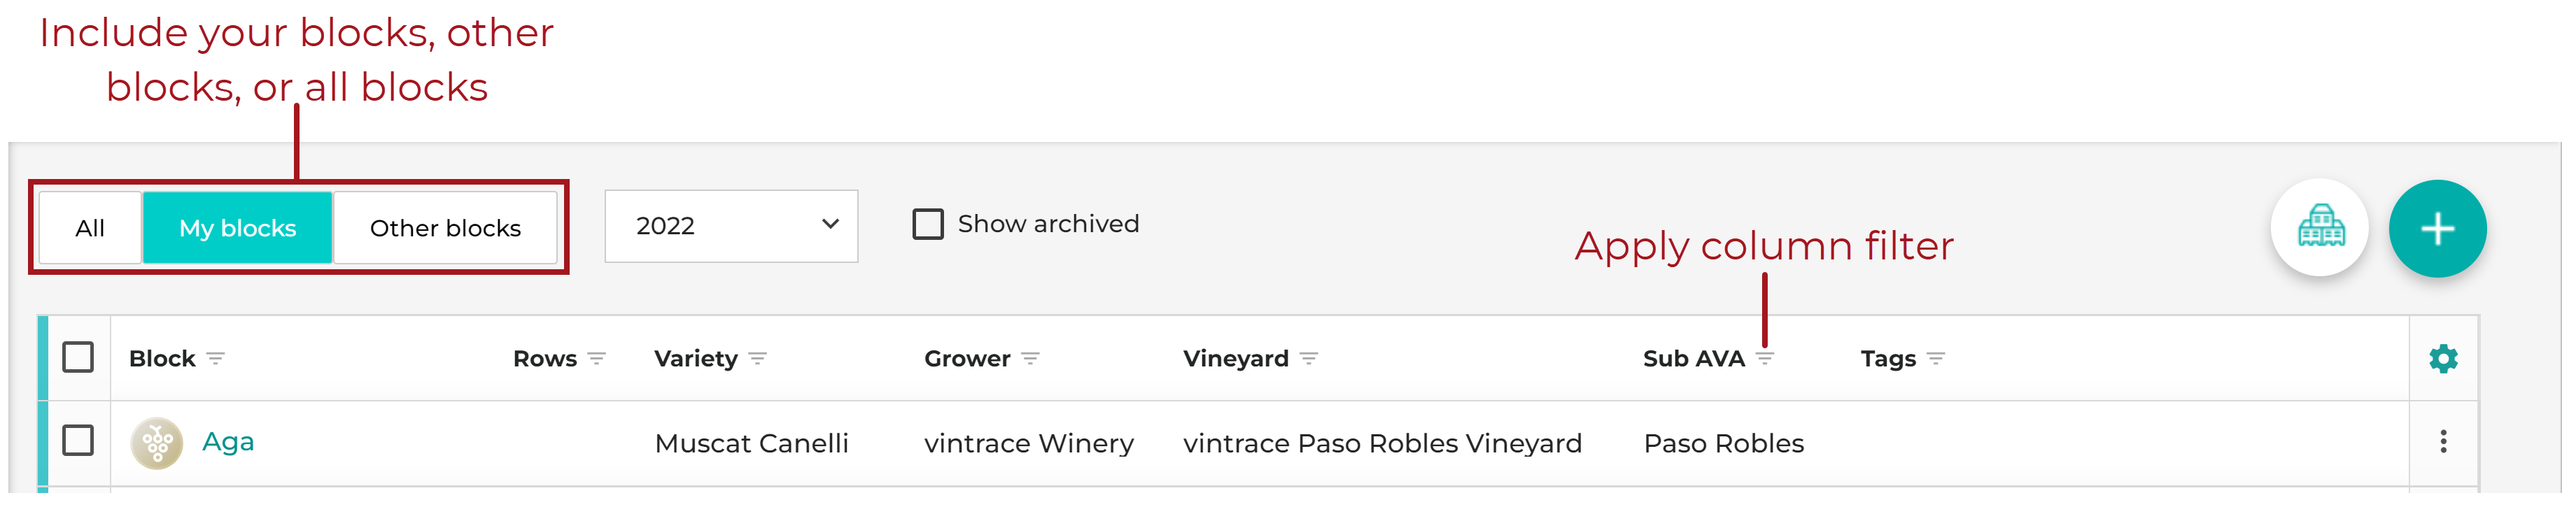Switch to the All blocks tab
2576x507 pixels.
[90, 228]
